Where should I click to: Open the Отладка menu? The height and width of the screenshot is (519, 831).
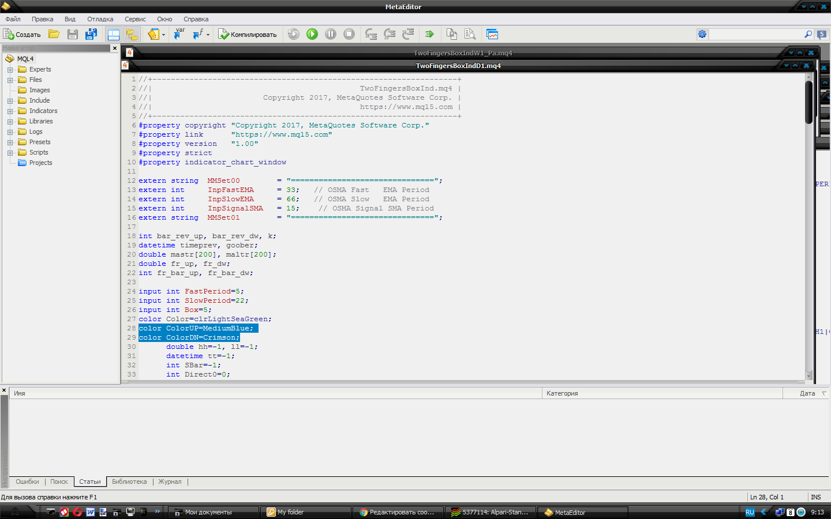[x=100, y=19]
